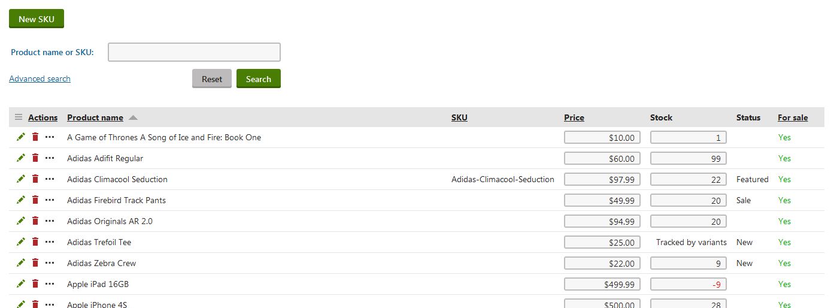Click the Adidas Climacool Seduction price field
834x308 pixels.
602,179
